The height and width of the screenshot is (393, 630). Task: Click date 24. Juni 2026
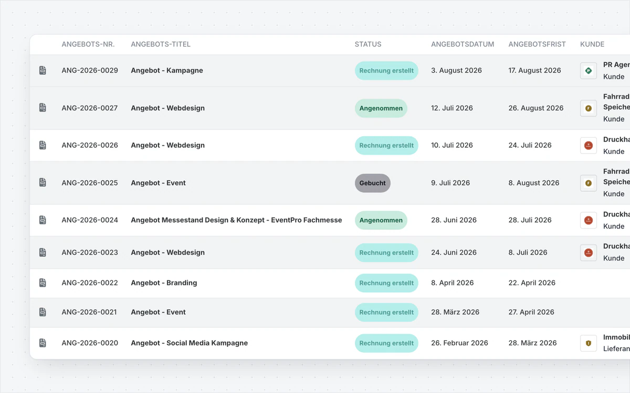tap(454, 252)
